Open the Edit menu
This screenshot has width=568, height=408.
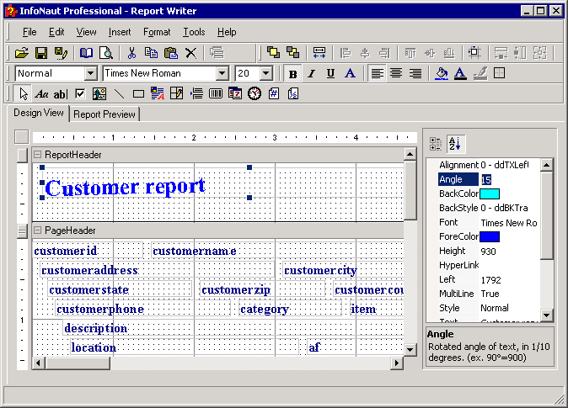coord(56,32)
